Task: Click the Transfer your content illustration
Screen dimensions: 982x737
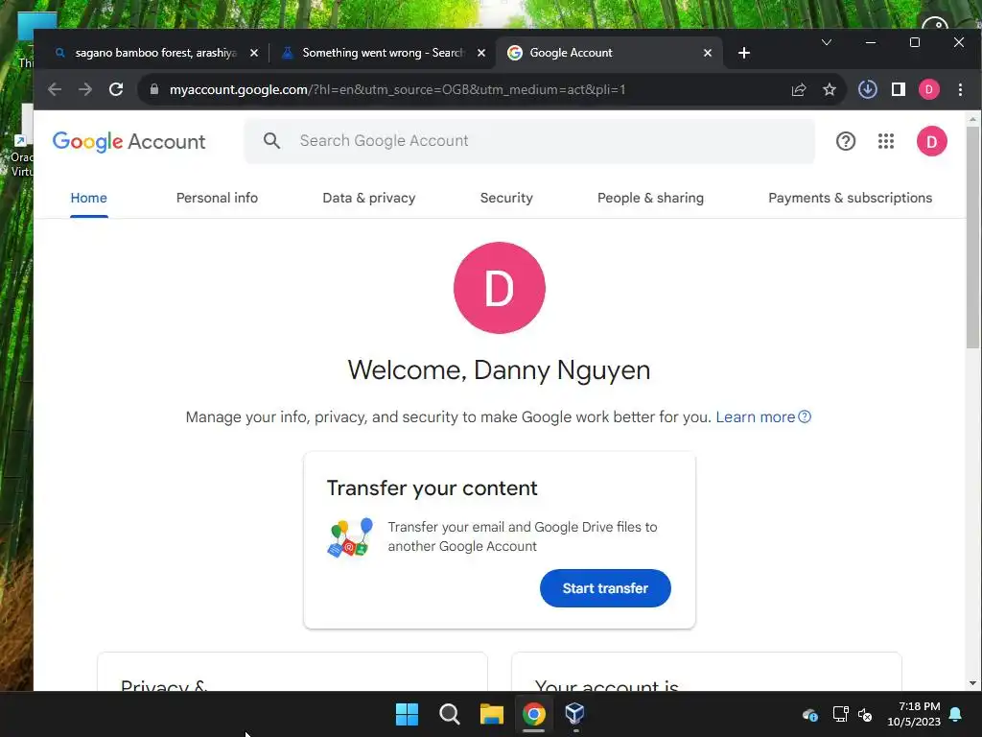Action: click(x=349, y=537)
